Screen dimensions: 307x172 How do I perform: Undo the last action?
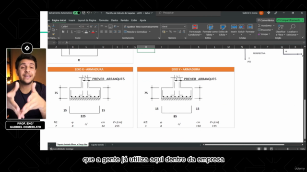(88, 13)
